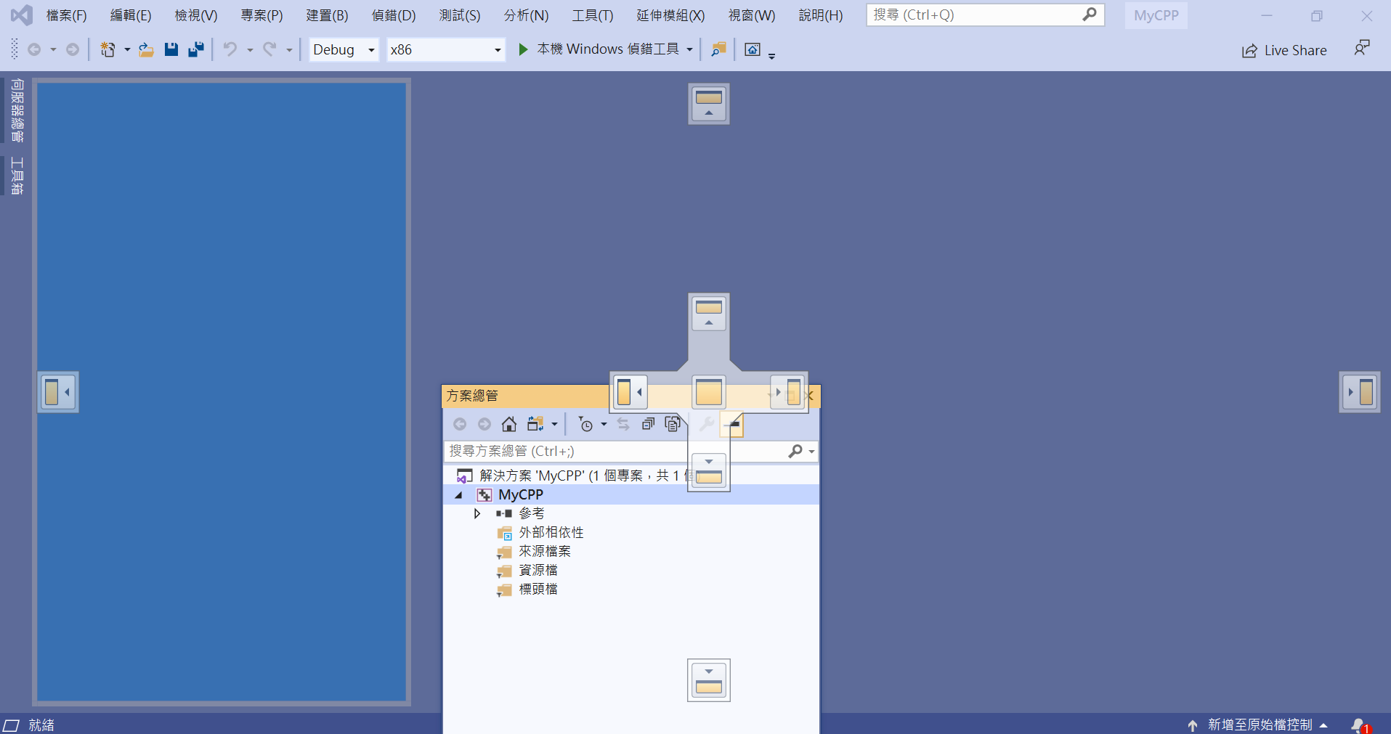Toggle the preview selected items button

click(733, 424)
